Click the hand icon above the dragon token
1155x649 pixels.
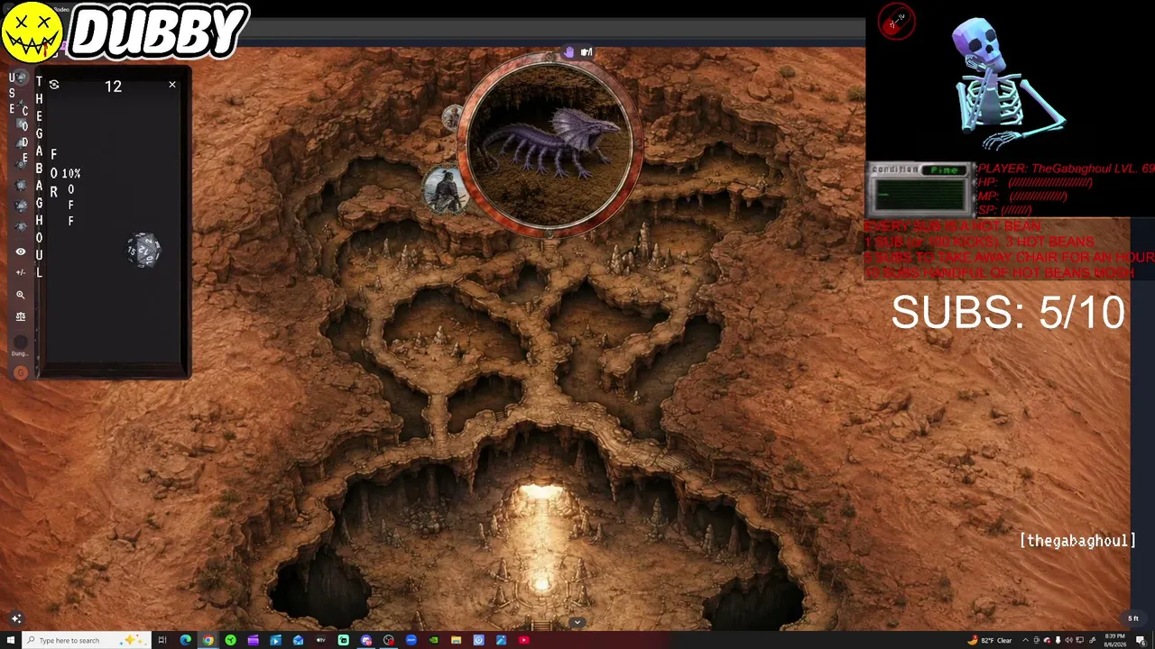pos(569,52)
